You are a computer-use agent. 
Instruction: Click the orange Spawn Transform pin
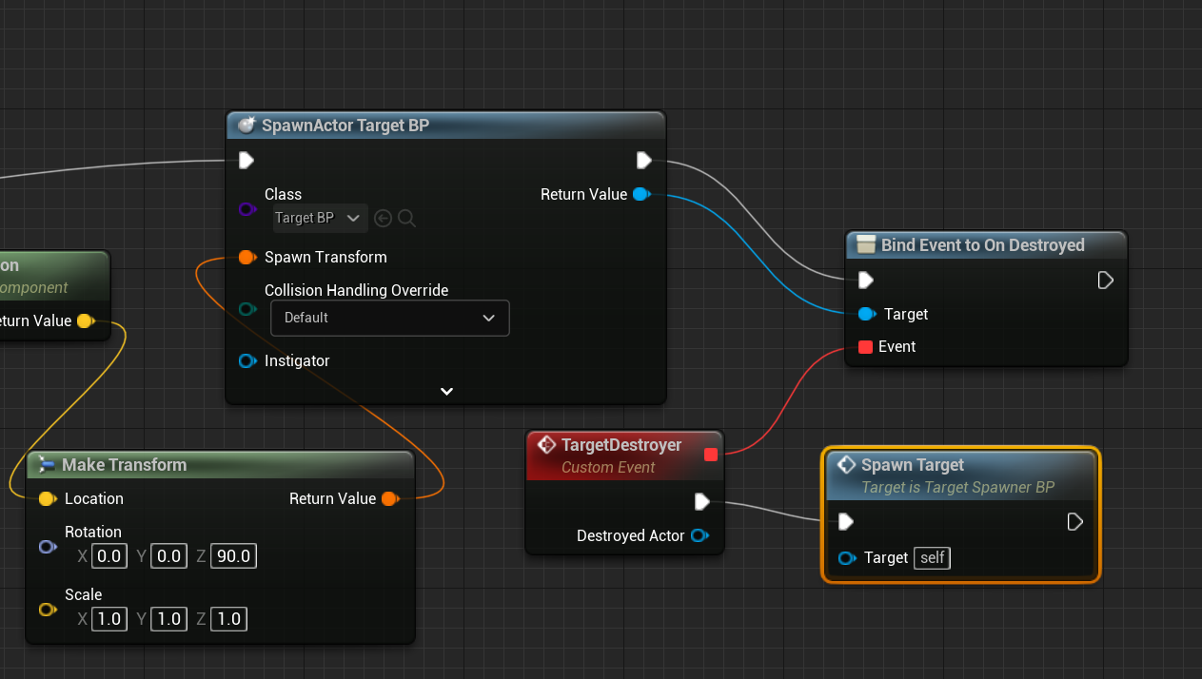tap(246, 257)
